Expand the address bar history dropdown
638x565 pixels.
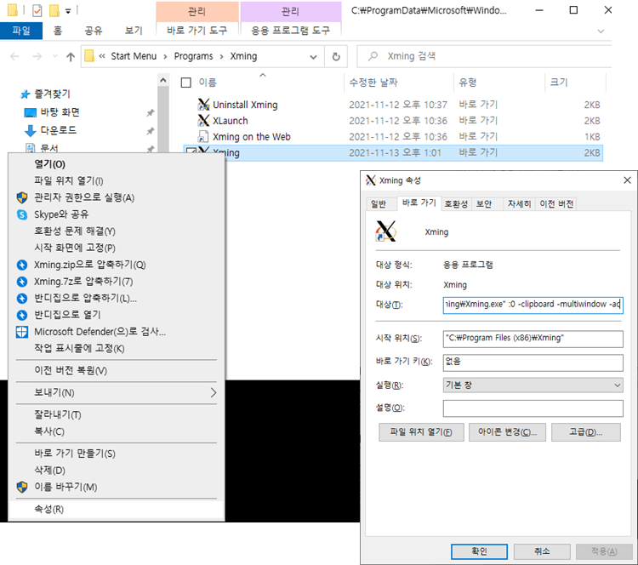[313, 56]
